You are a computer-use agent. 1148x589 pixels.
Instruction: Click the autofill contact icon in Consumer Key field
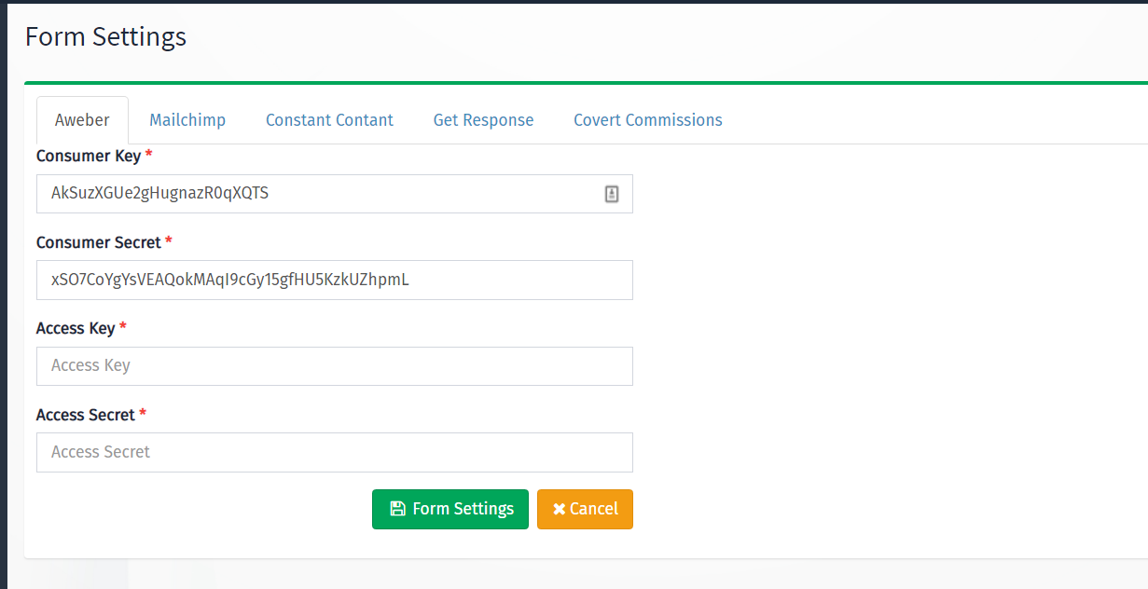point(612,194)
